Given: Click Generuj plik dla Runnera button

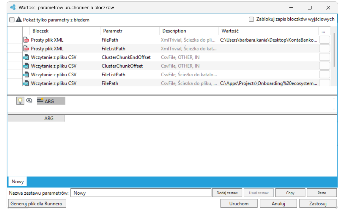Looking at the screenshot, I should pos(37,203).
